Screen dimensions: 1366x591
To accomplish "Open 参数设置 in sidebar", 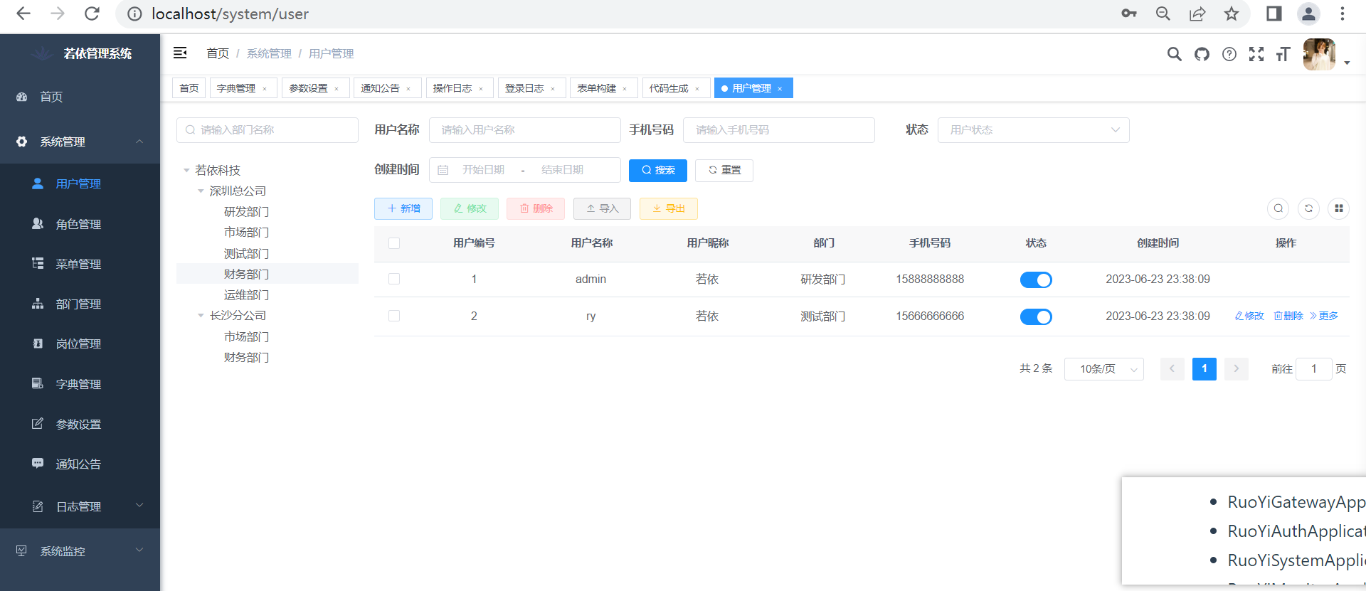I will coord(80,424).
